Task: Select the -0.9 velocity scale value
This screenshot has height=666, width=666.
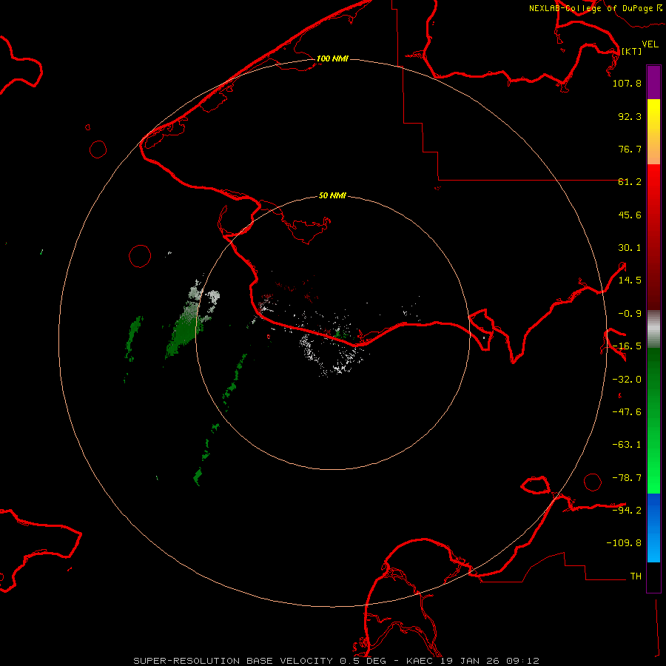Action: (x=630, y=314)
